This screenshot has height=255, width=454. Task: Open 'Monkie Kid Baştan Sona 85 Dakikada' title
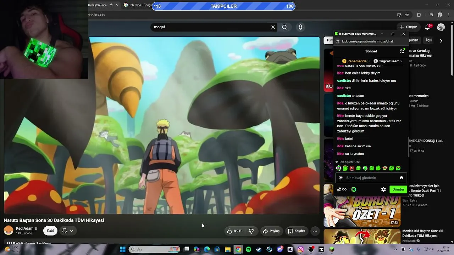(x=423, y=233)
